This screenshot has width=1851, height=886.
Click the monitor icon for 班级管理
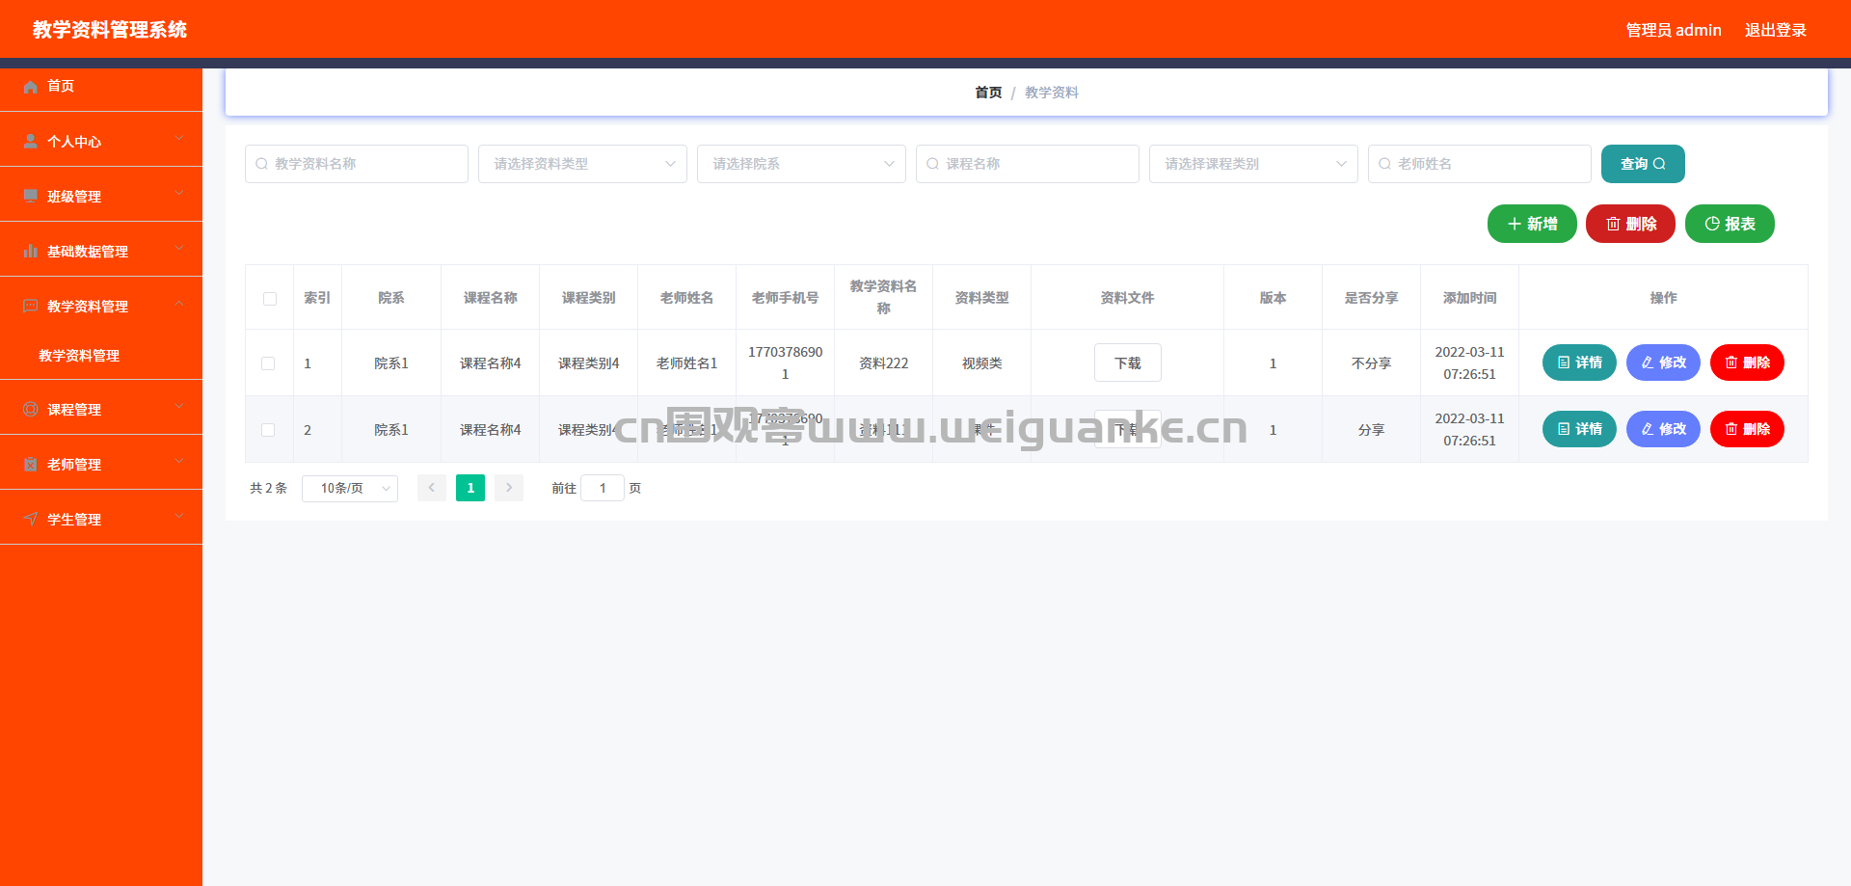pyautogui.click(x=31, y=197)
